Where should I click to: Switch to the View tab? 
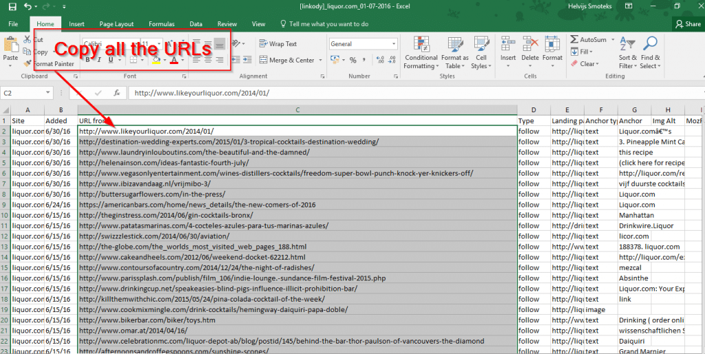(x=258, y=24)
